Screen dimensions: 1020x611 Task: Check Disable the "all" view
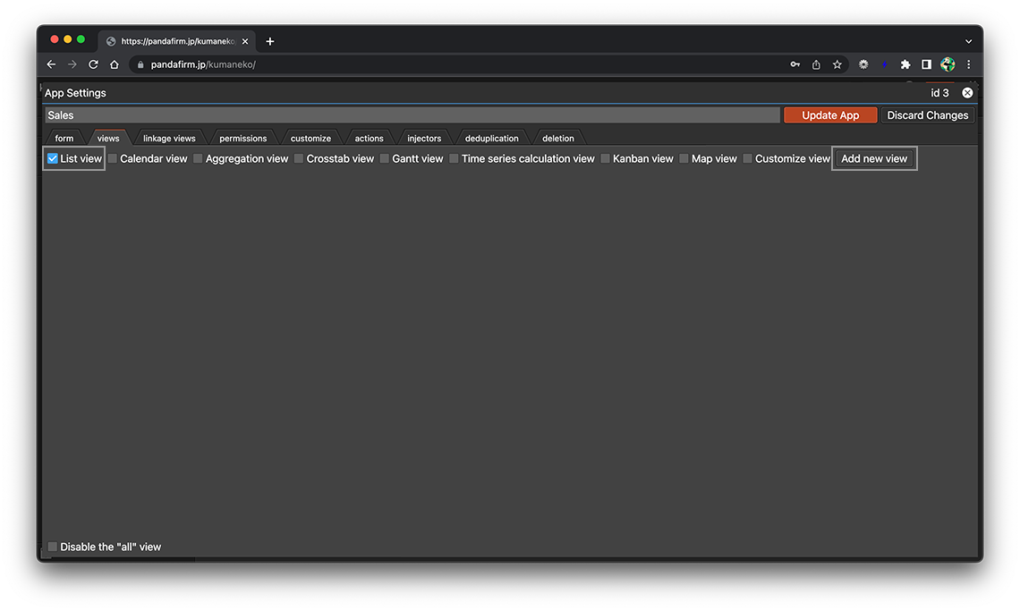tap(53, 547)
